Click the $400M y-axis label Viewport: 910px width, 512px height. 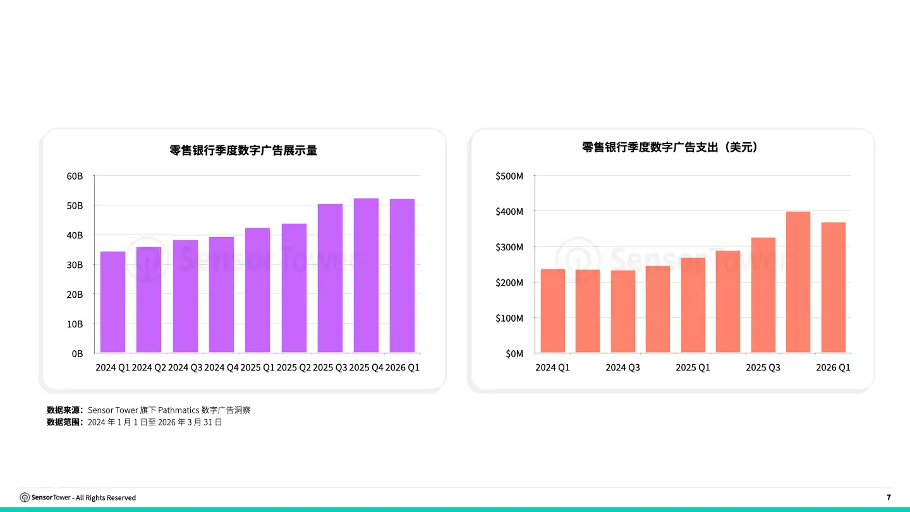click(510, 211)
